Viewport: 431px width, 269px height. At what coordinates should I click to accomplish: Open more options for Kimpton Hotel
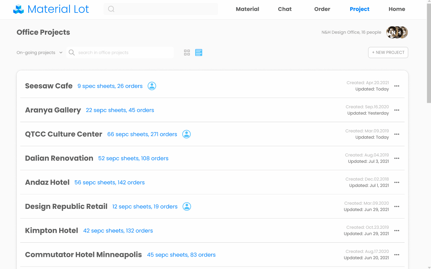(x=397, y=231)
